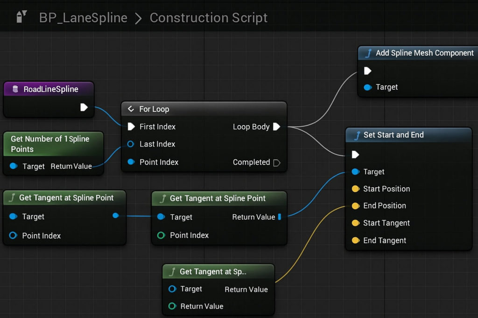The image size is (478, 318).
Task: Click the Target pin on Add Spline Mesh Component
Action: coord(367,87)
